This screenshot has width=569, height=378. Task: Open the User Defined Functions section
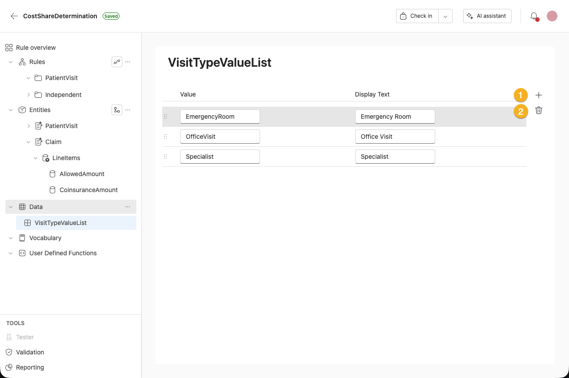63,253
